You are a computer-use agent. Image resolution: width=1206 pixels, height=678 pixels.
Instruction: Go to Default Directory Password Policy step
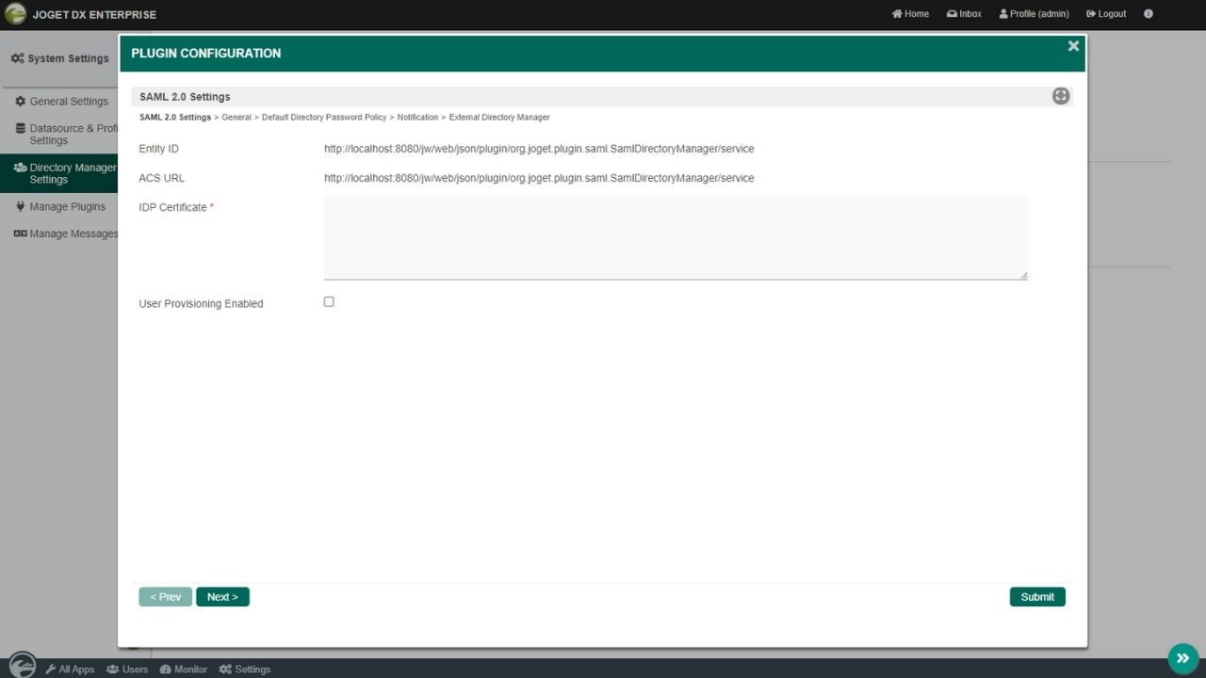(324, 118)
